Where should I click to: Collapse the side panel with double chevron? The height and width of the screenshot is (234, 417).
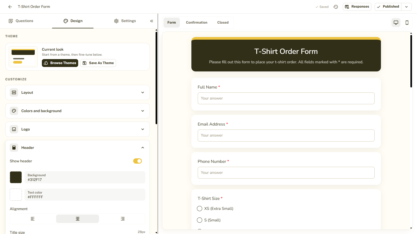click(152, 21)
